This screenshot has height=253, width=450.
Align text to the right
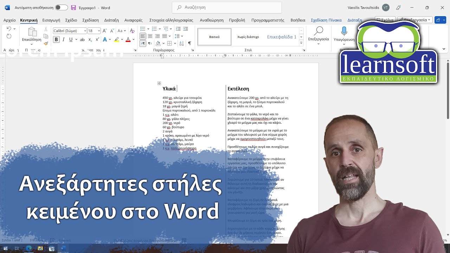[157, 36]
